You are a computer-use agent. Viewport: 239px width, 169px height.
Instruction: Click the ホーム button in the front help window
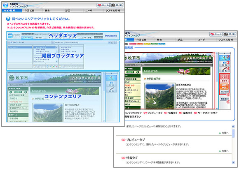click(x=103, y=5)
